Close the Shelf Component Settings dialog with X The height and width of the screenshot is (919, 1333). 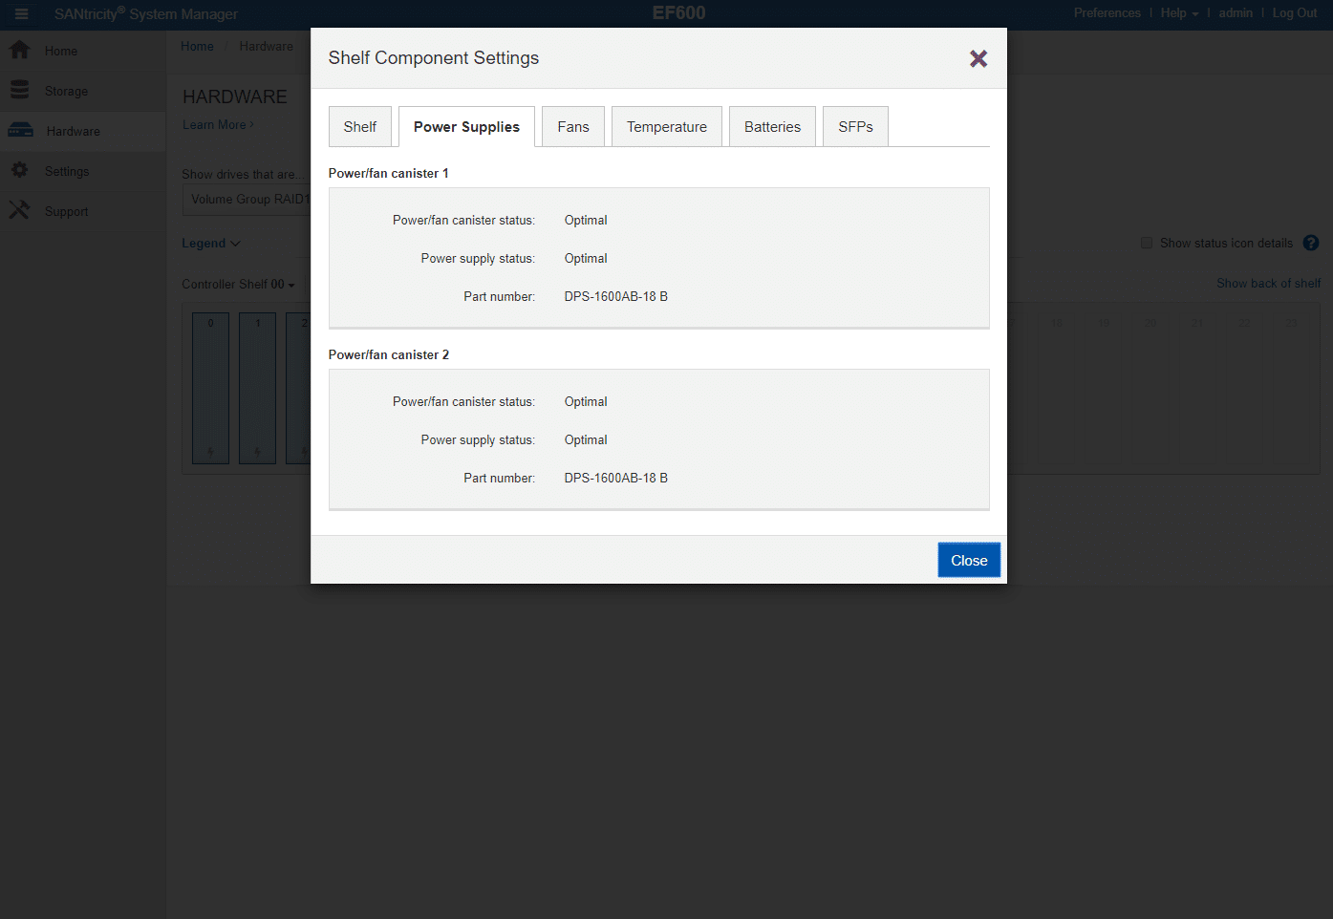(x=978, y=59)
